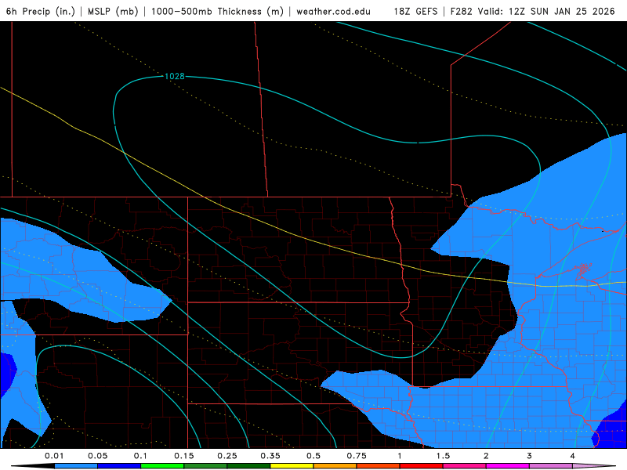
Task: Select the magenta 2–3 legend swatch
Action: (x=508, y=466)
